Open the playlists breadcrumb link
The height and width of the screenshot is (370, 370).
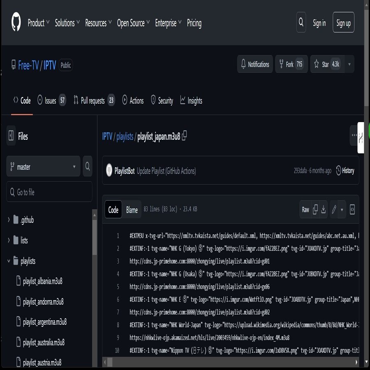pos(125,136)
